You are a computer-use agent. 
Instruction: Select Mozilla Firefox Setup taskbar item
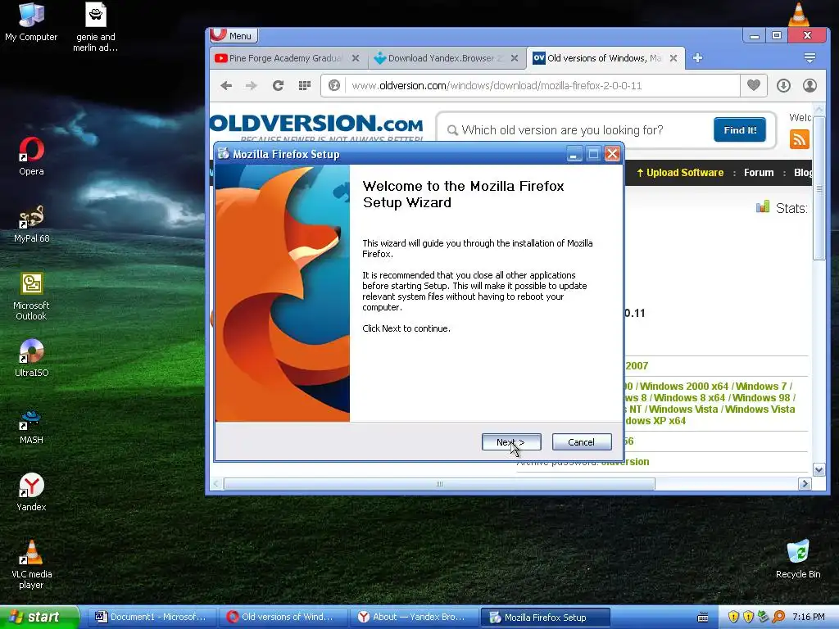pos(545,618)
